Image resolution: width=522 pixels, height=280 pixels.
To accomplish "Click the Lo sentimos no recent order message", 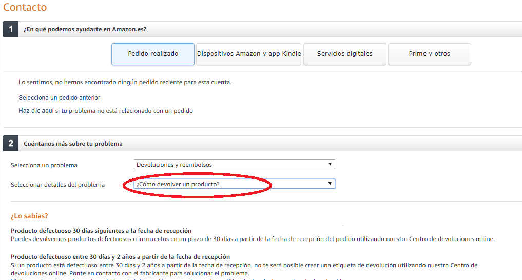I will (125, 82).
